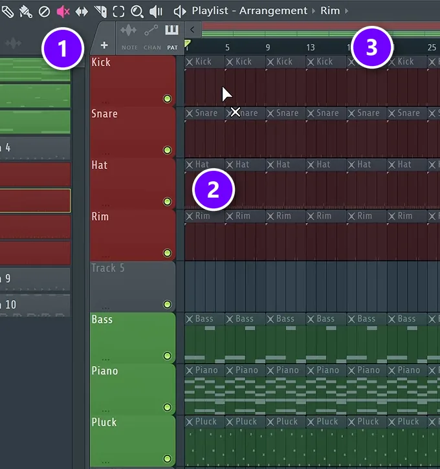Select the pink Mute tool
The image size is (440, 469).
[x=63, y=12]
